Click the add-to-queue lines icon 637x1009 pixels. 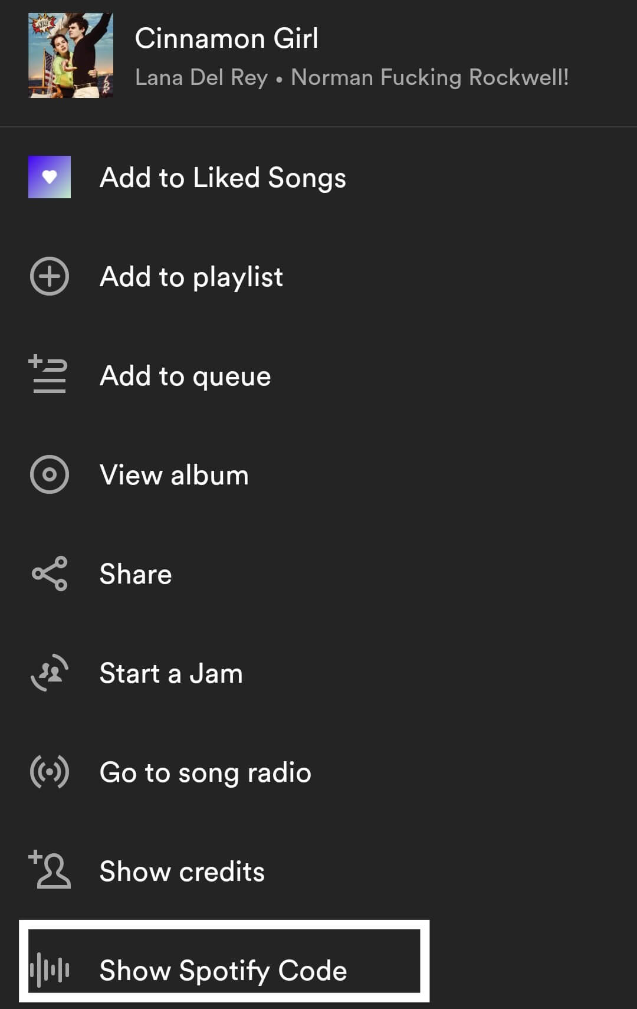pos(48,375)
